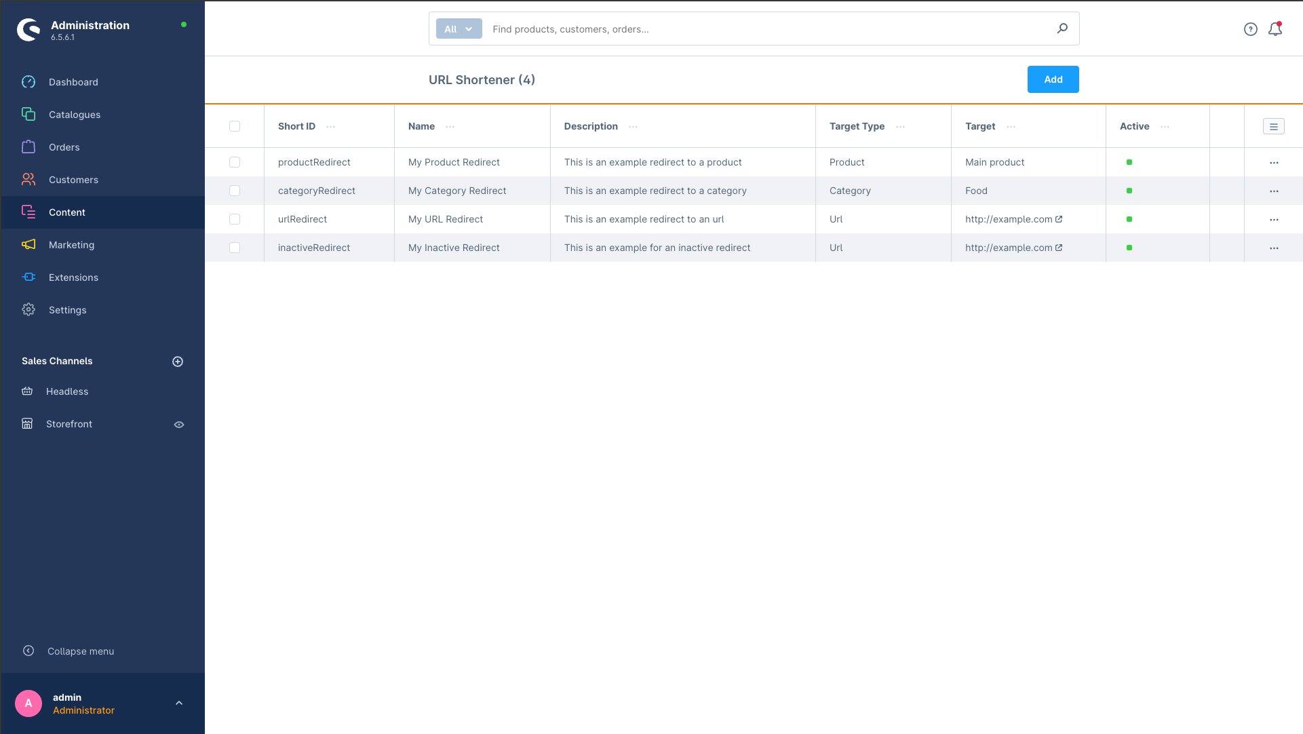Screen dimensions: 1303x734
Task: Open the grid column settings list icon
Action: (x=1274, y=126)
